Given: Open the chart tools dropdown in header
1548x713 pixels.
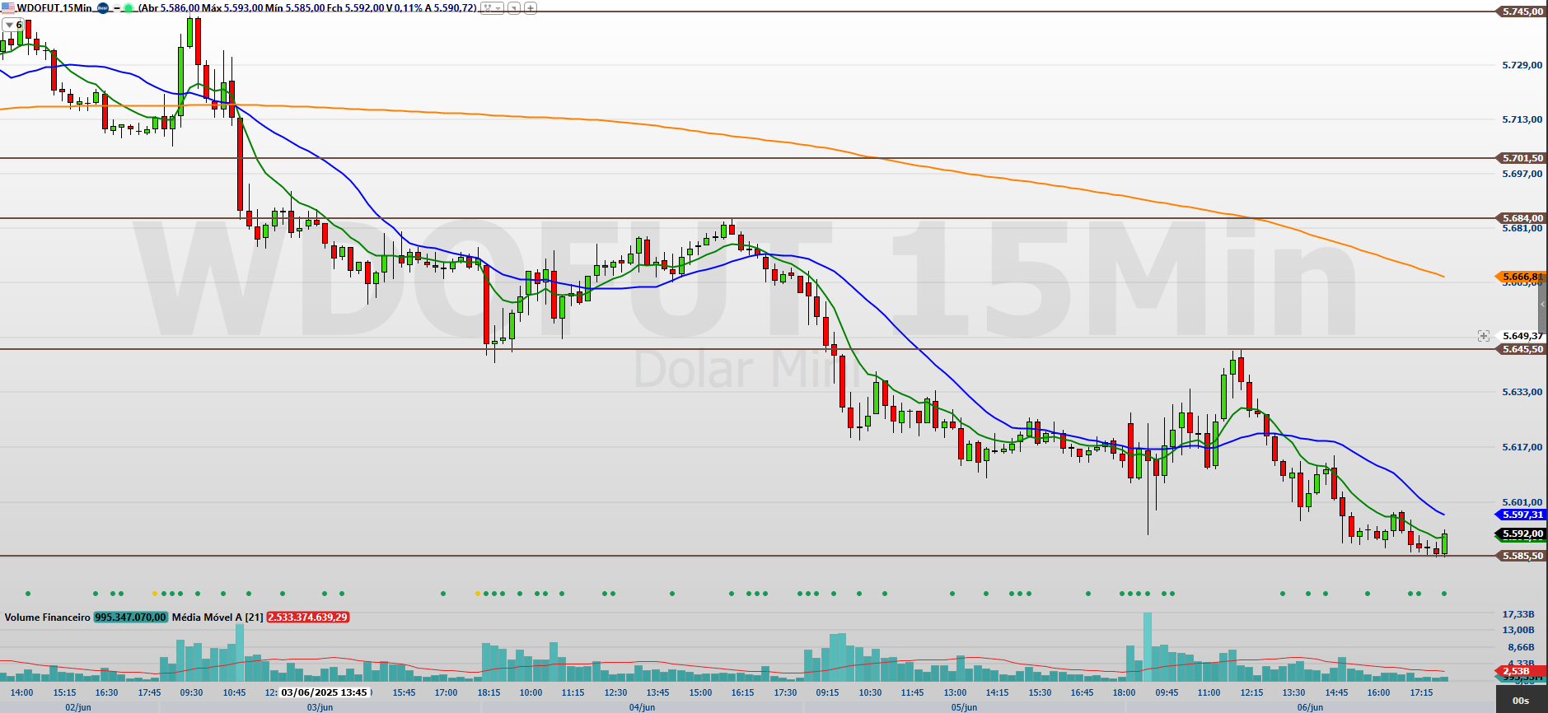Looking at the screenshot, I should coord(492,8).
